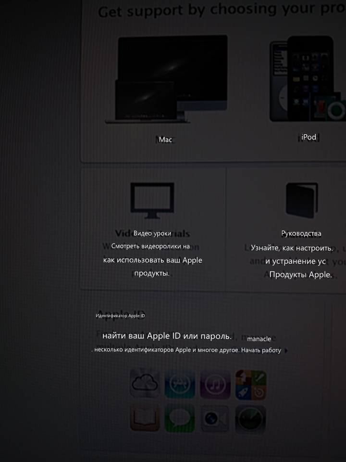Select the Mac label
Viewport: 346px width, 462px height.
click(x=165, y=140)
